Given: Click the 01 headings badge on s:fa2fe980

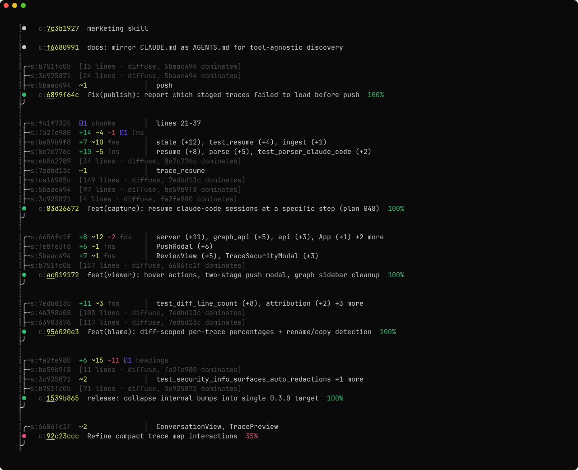Looking at the screenshot, I should 127,360.
